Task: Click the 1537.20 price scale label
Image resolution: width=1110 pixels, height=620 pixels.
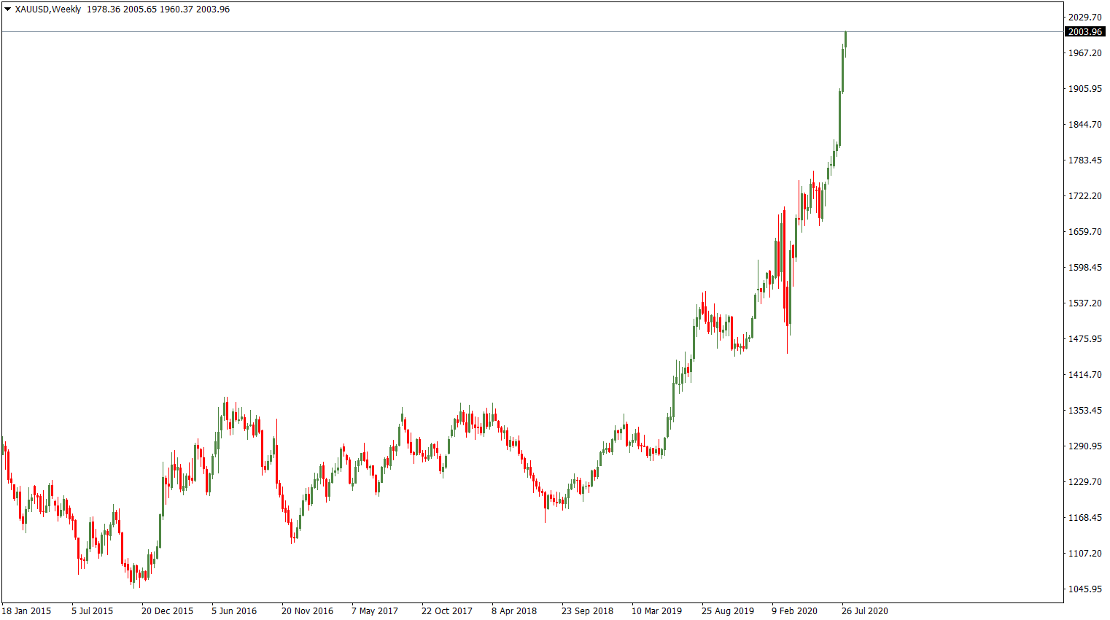Action: pos(1084,303)
